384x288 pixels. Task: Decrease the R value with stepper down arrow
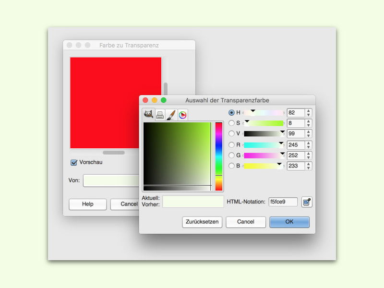pyautogui.click(x=309, y=147)
